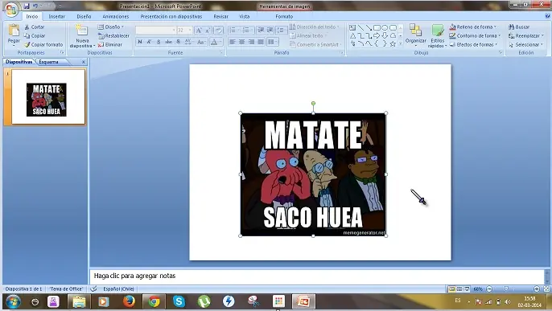
Task: Open the Formato picture tools tab
Action: pos(284,17)
